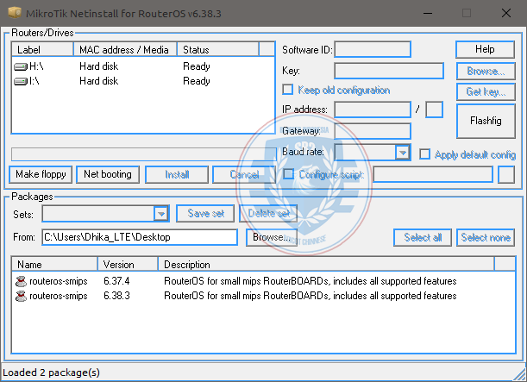Click Browse button next to Key field
This screenshot has width=527, height=382.
486,71
